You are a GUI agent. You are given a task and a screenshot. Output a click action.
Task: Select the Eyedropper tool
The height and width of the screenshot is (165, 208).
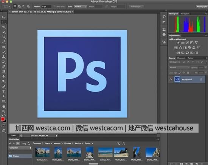click(3, 42)
